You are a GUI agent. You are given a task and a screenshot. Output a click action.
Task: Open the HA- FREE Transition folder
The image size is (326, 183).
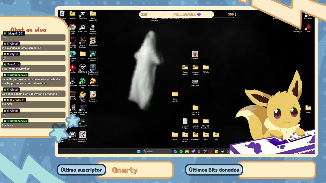[x=206, y=124]
